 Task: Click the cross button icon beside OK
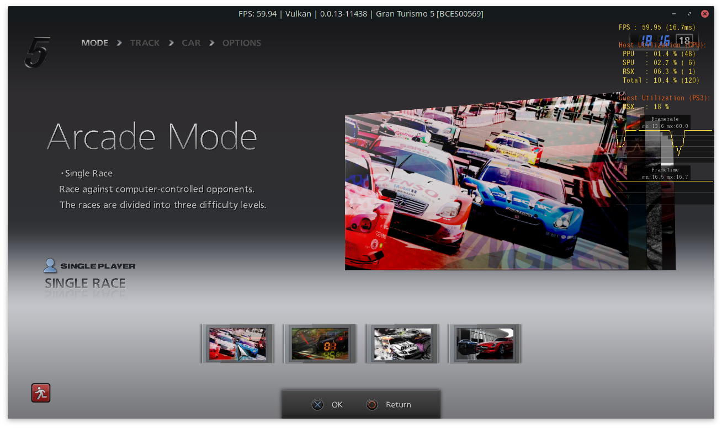pyautogui.click(x=317, y=405)
